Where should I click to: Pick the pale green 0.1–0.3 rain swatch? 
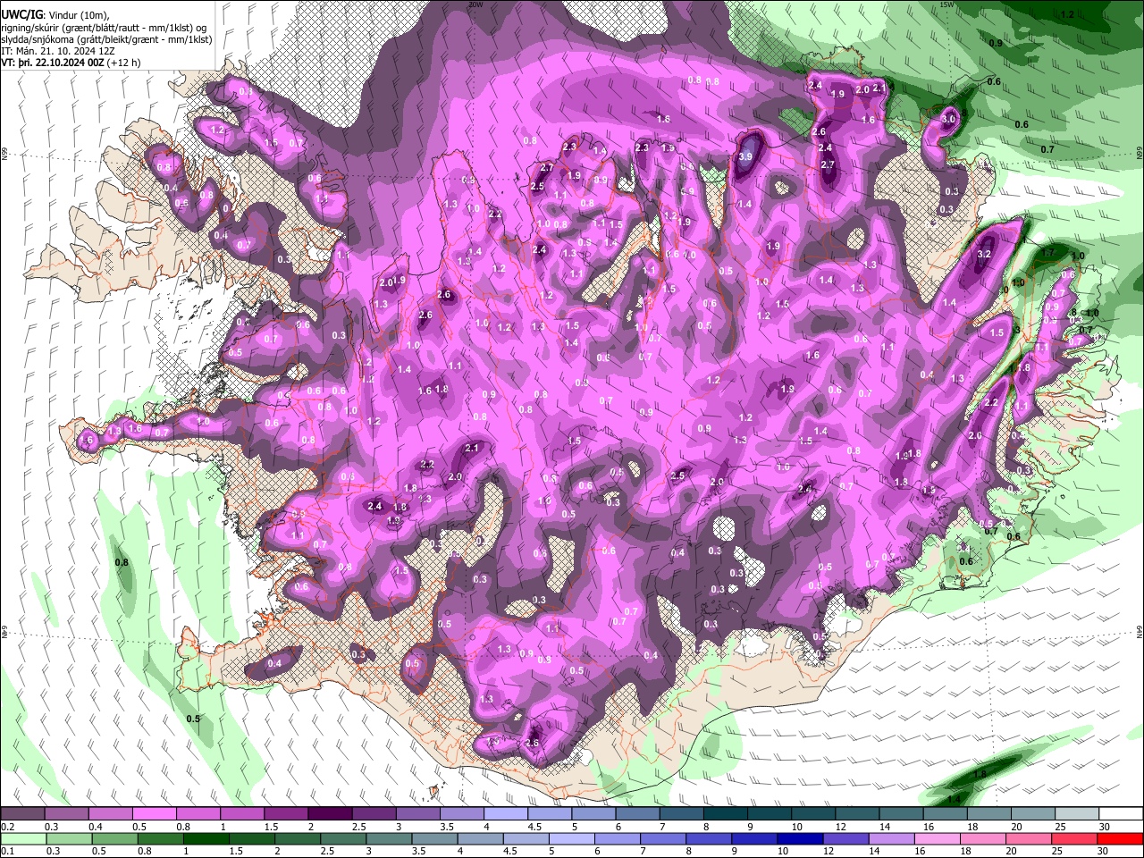pyautogui.click(x=23, y=839)
